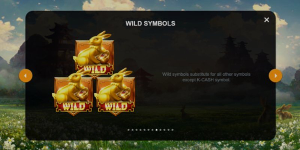Go back to the previous paytable page
Image resolution: width=300 pixels, height=150 pixels.
[x=25, y=76]
